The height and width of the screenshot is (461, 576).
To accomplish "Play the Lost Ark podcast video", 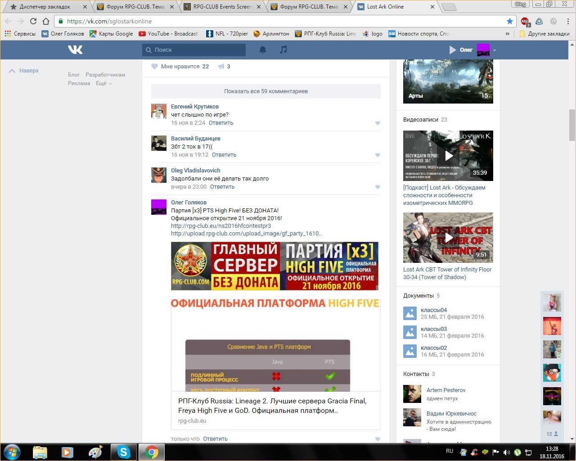I will point(448,156).
